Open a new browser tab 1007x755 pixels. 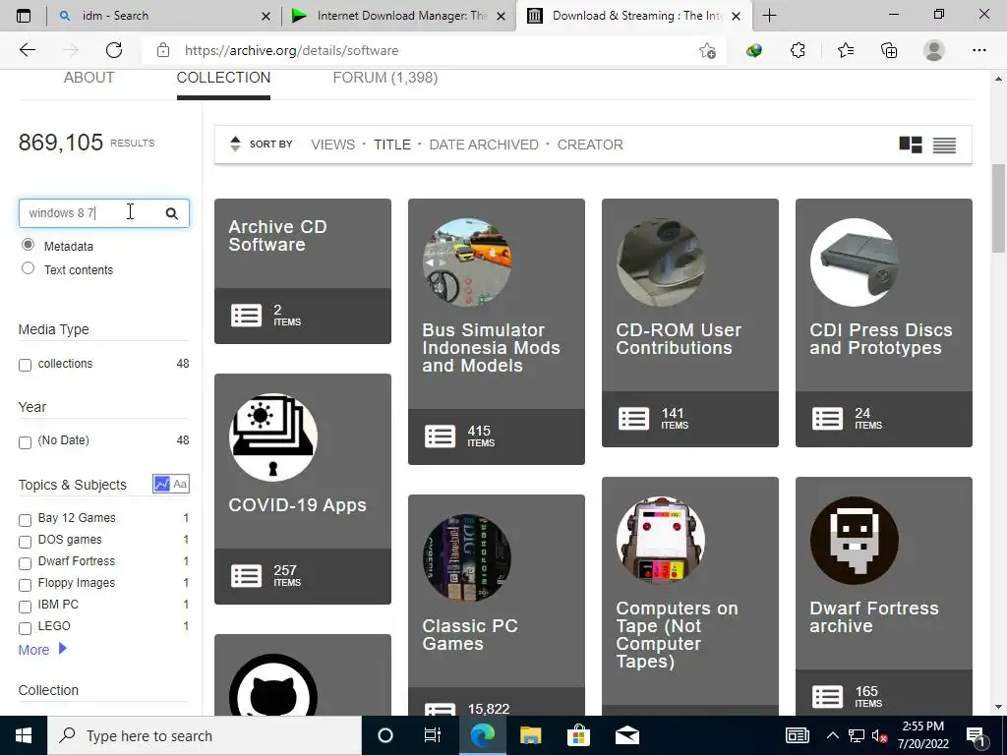click(x=769, y=16)
